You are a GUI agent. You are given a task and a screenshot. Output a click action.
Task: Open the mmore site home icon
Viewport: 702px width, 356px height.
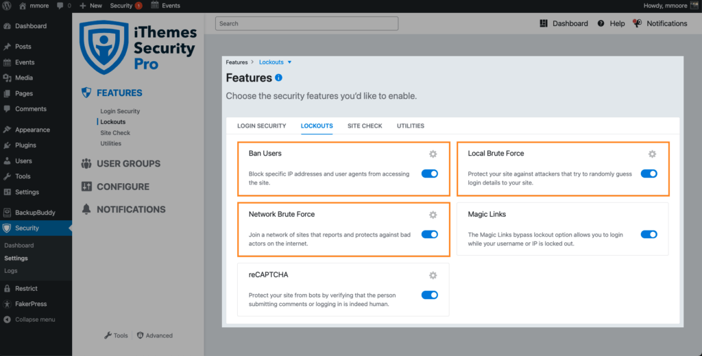coord(23,5)
